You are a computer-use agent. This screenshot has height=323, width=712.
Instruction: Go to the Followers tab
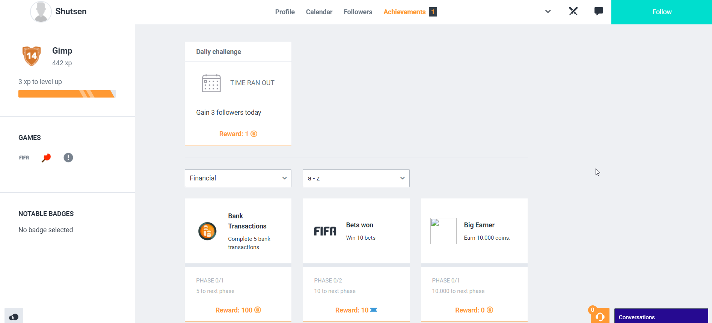pos(358,12)
